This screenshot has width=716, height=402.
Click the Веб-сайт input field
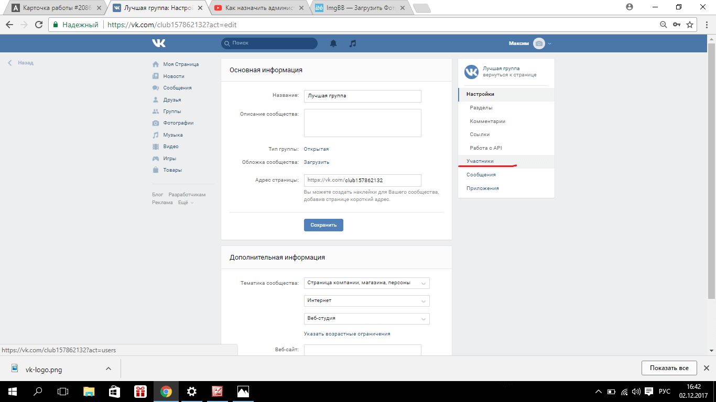[x=363, y=350]
